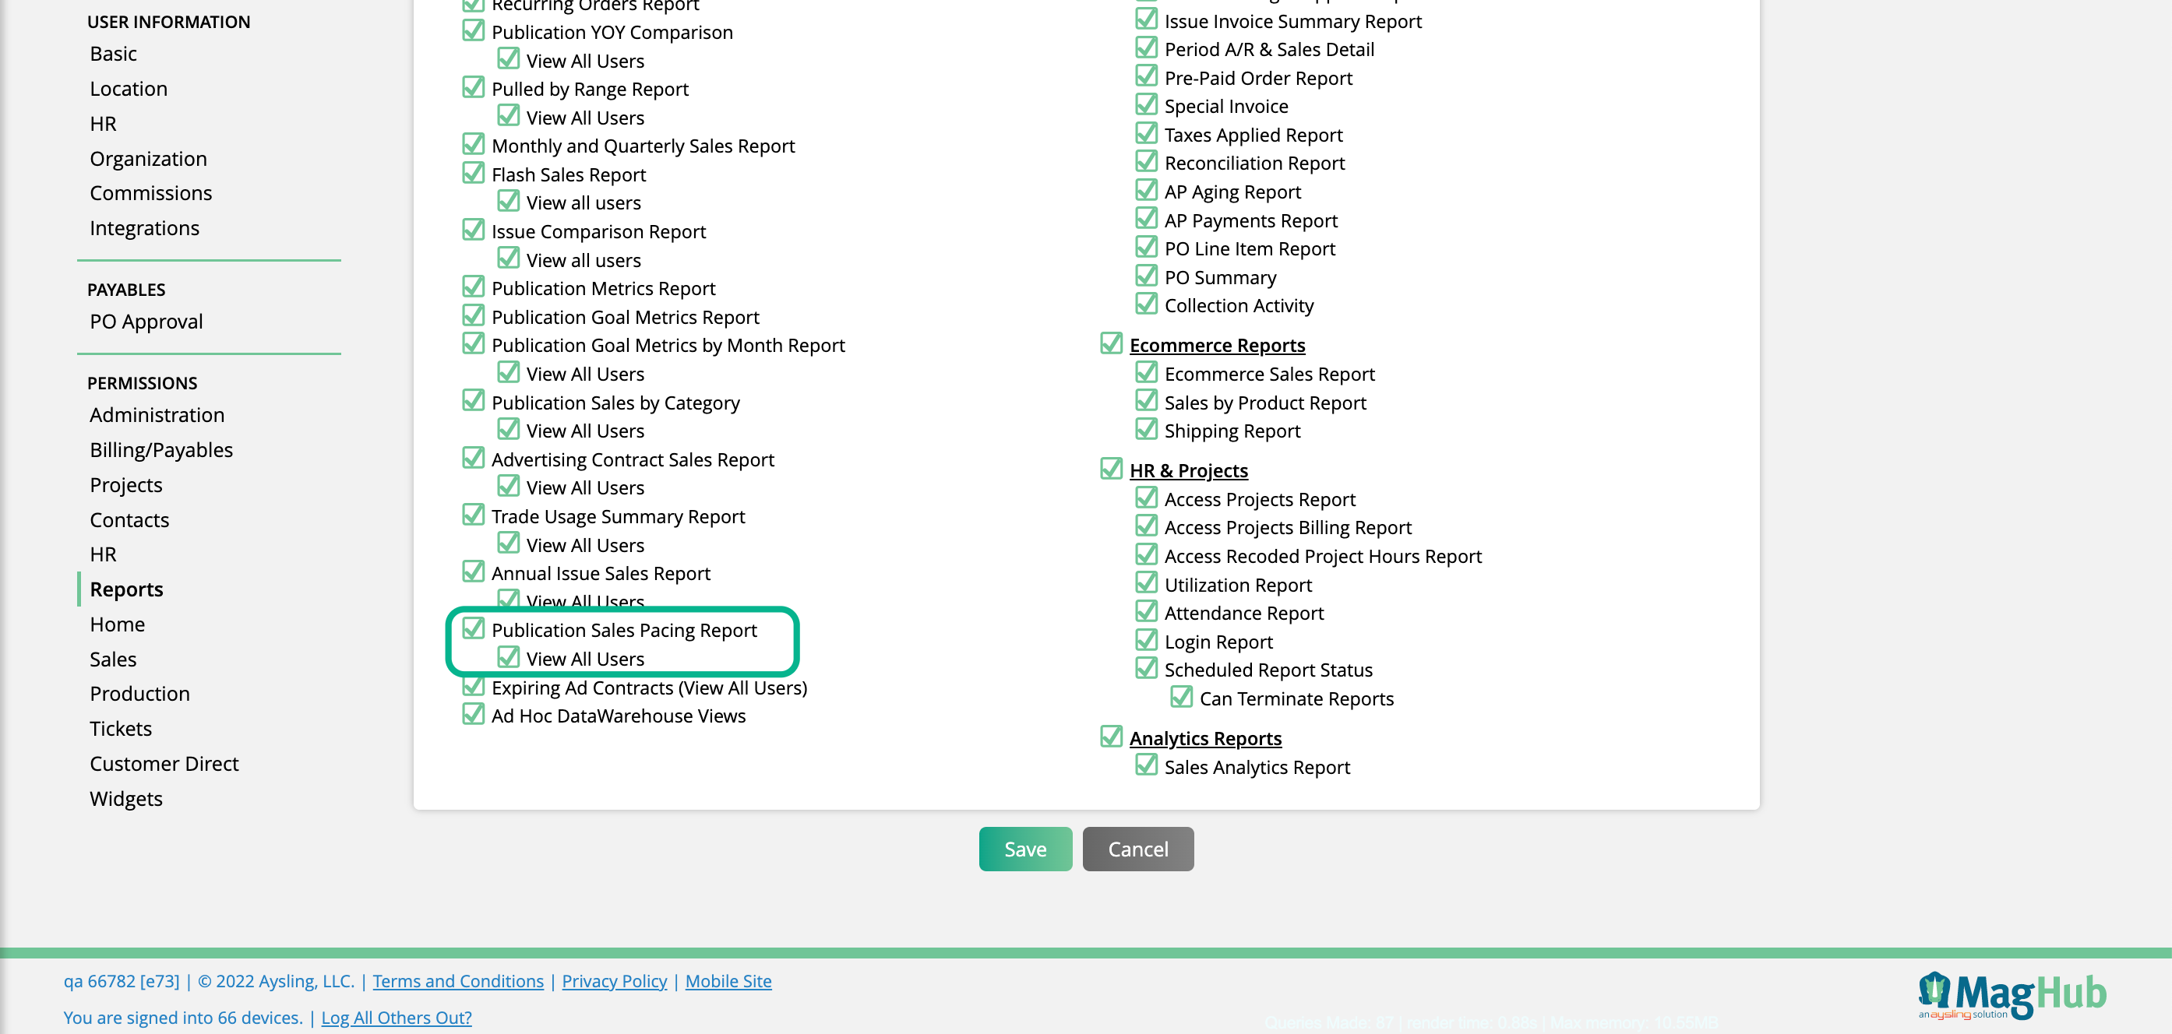Switch to Billing/Payables permissions
Viewport: 2172px width, 1034px height.
(161, 450)
